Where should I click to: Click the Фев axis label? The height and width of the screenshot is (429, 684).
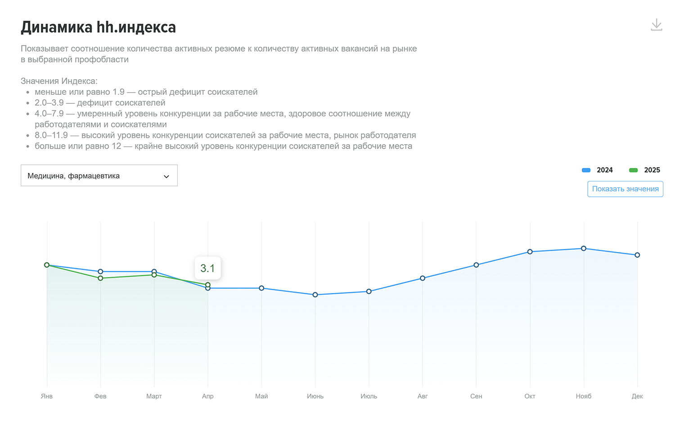click(100, 396)
